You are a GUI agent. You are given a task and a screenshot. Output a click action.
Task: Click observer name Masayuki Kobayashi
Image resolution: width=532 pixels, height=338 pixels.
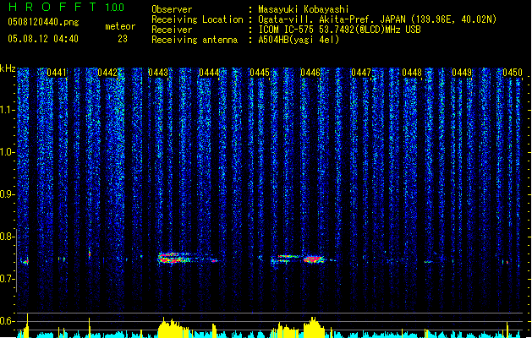point(304,9)
